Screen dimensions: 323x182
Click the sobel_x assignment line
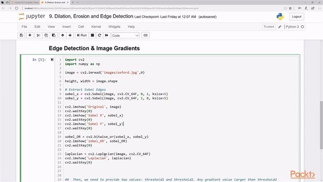pyautogui.click(x=117, y=94)
